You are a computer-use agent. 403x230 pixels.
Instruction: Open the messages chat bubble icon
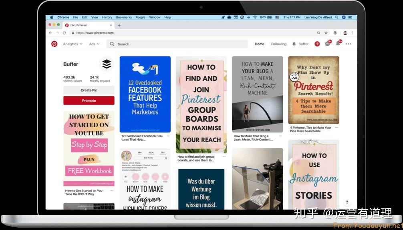coord(327,44)
